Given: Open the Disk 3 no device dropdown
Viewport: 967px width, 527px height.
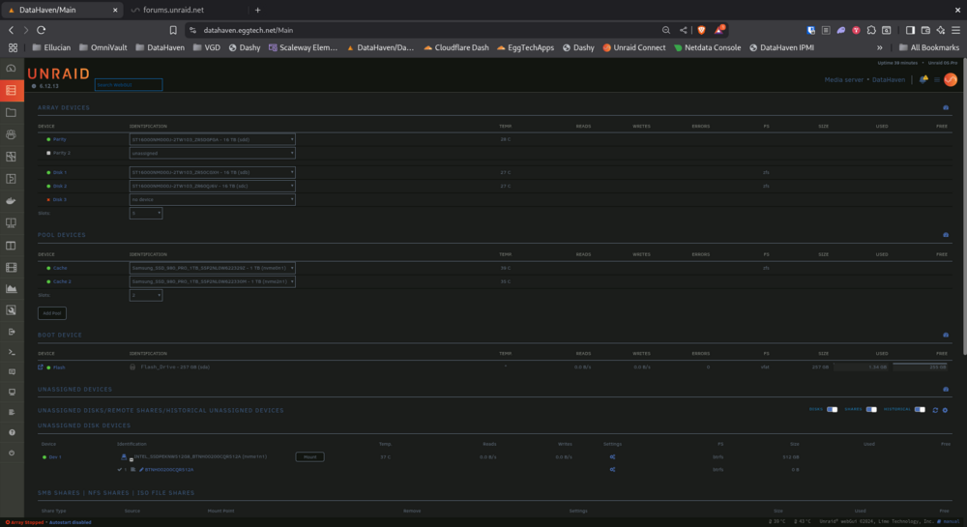Looking at the screenshot, I should click(212, 200).
